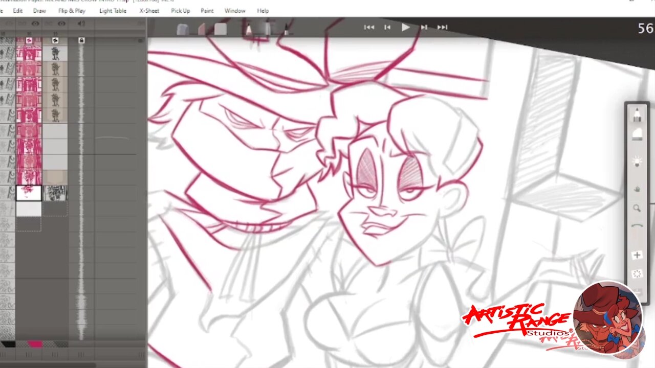Select the first sepia character frame thumbnail
655x368 pixels.
click(x=55, y=53)
